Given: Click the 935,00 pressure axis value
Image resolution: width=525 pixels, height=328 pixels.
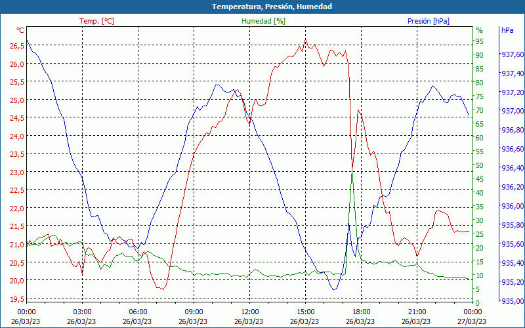Looking at the screenshot, I should tap(512, 300).
